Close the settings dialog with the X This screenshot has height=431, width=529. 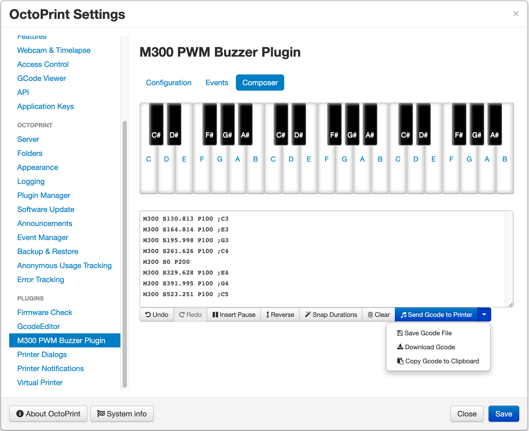click(516, 14)
